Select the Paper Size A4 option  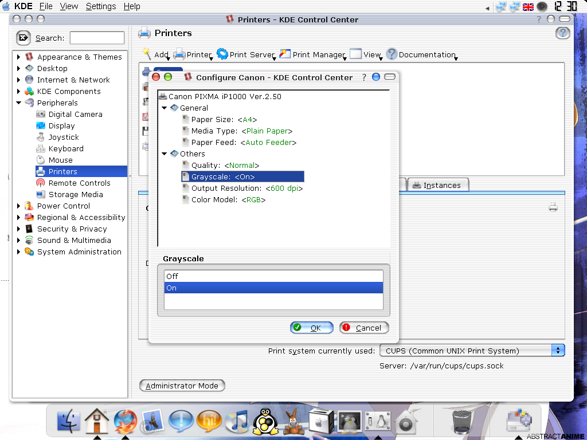pyautogui.click(x=224, y=119)
